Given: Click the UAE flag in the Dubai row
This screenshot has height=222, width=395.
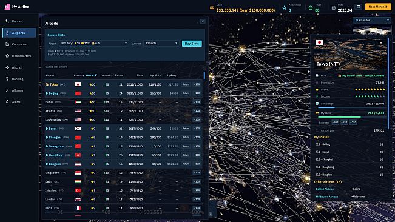Looking at the screenshot, I should [78, 102].
